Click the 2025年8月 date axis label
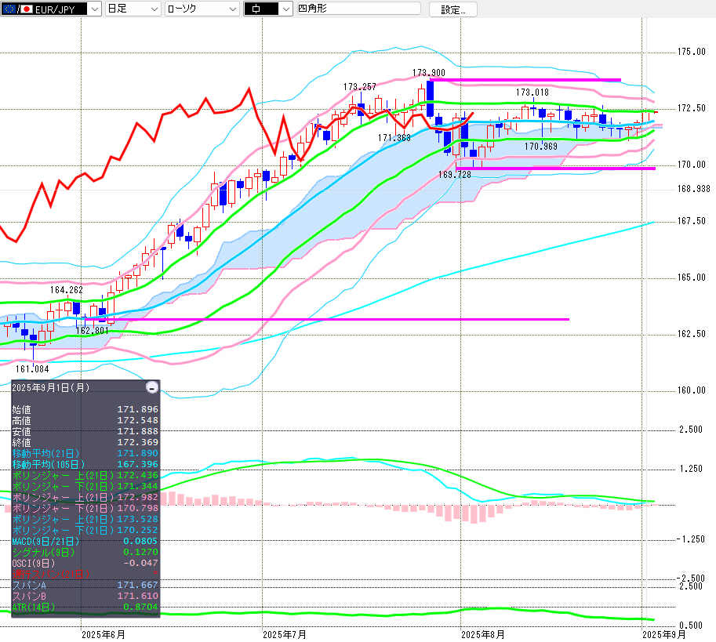Screen dimensions: 716x642 pos(482,635)
